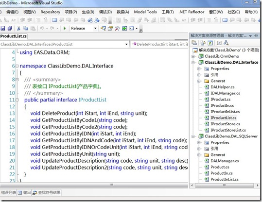Viewport: 262px width, 202px height.
Task: Click the Find in Files icon
Action: 103,28
